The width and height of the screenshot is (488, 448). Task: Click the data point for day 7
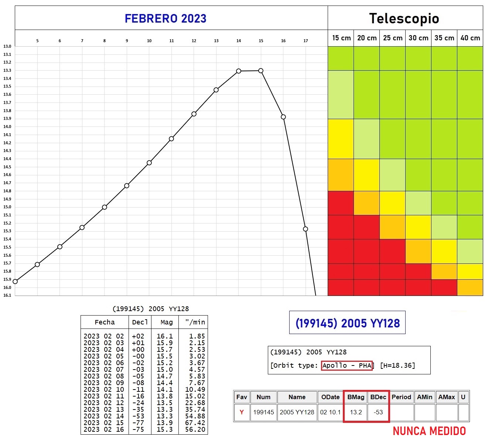pos(82,228)
